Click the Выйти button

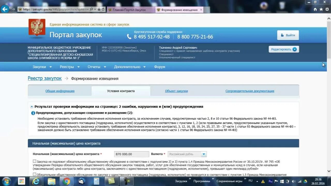click(288, 35)
